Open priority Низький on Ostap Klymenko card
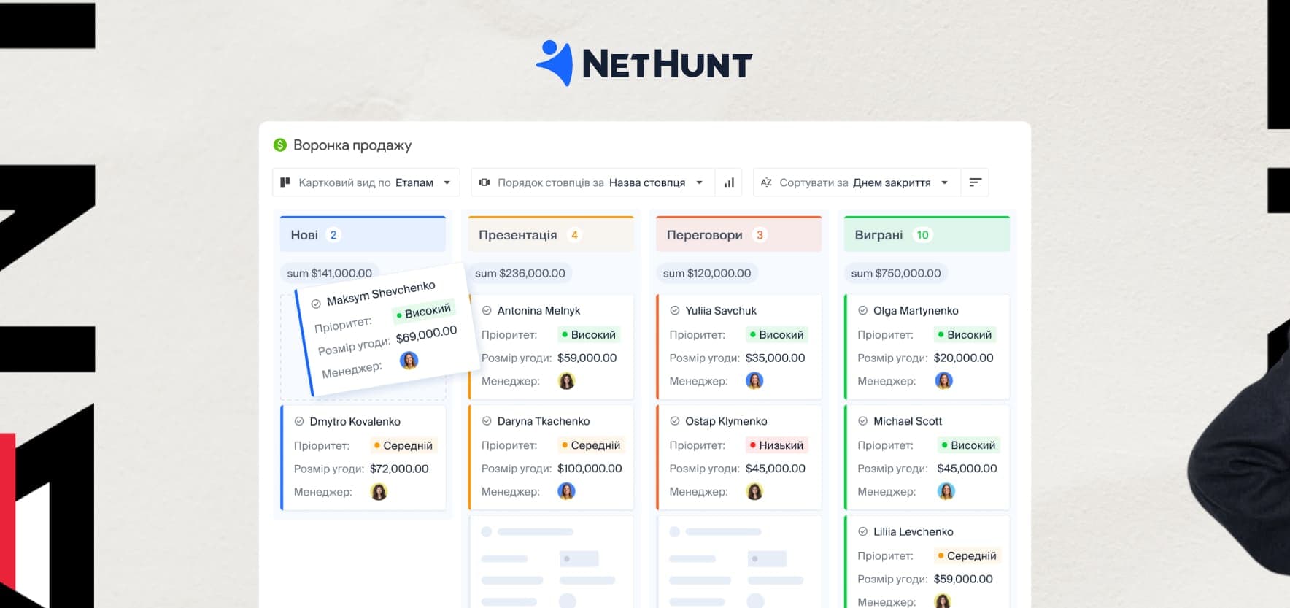Screen dimensions: 1290x608 point(776,445)
